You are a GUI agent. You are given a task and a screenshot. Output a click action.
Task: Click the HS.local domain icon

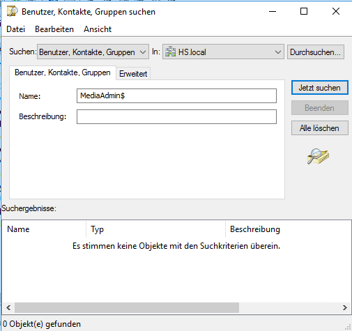(x=170, y=52)
